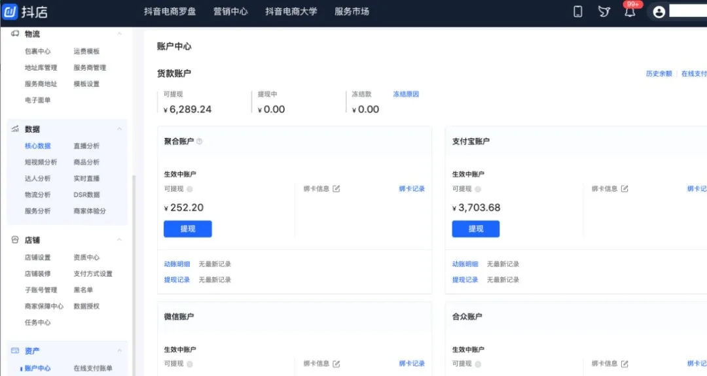Click the info dot beside 微信账户 可提现
707x376 pixels.
(x=190, y=364)
